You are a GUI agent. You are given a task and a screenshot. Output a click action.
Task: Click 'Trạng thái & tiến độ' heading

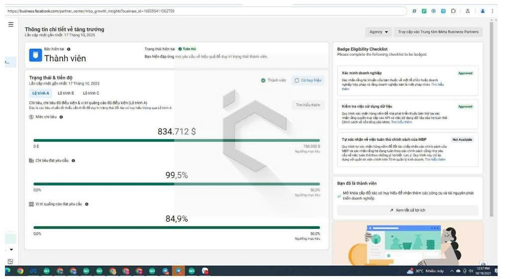click(x=51, y=78)
